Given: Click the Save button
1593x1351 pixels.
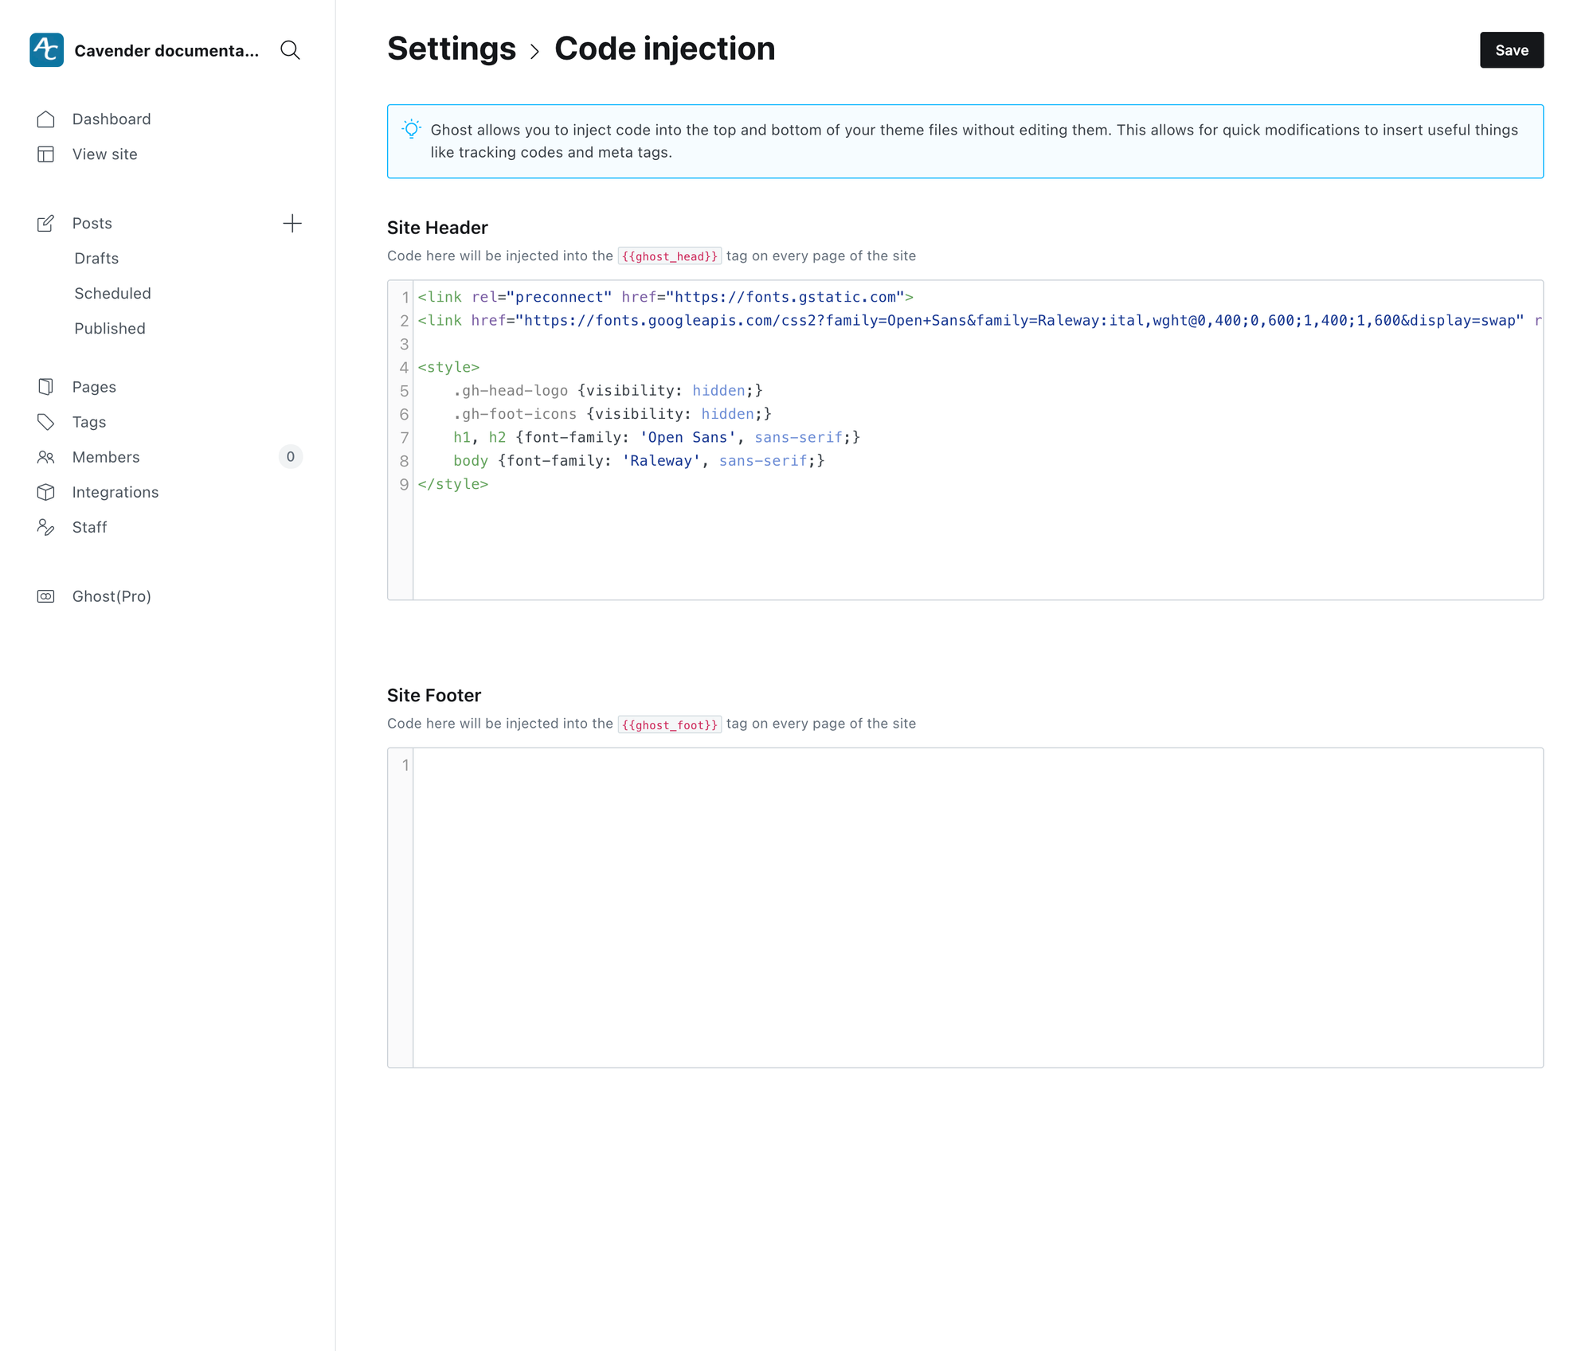Looking at the screenshot, I should [x=1511, y=50].
